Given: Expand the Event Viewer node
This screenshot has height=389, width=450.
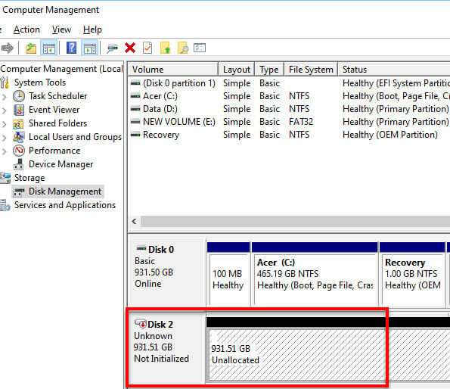Looking at the screenshot, I should click(x=4, y=110).
